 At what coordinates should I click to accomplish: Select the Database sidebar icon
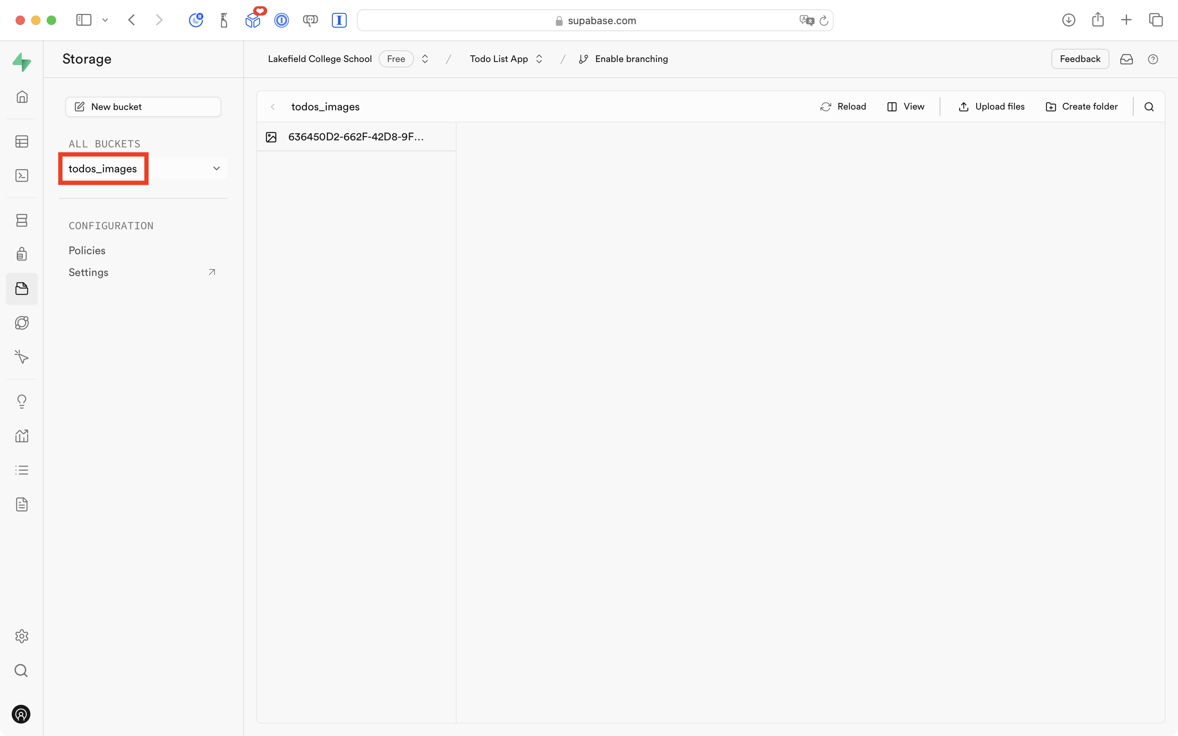pos(22,220)
